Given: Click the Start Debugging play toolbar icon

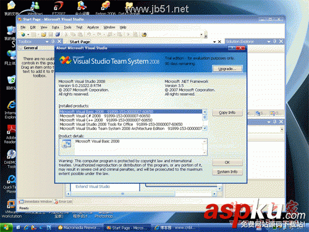Looking at the screenshot, I should coord(128,35).
